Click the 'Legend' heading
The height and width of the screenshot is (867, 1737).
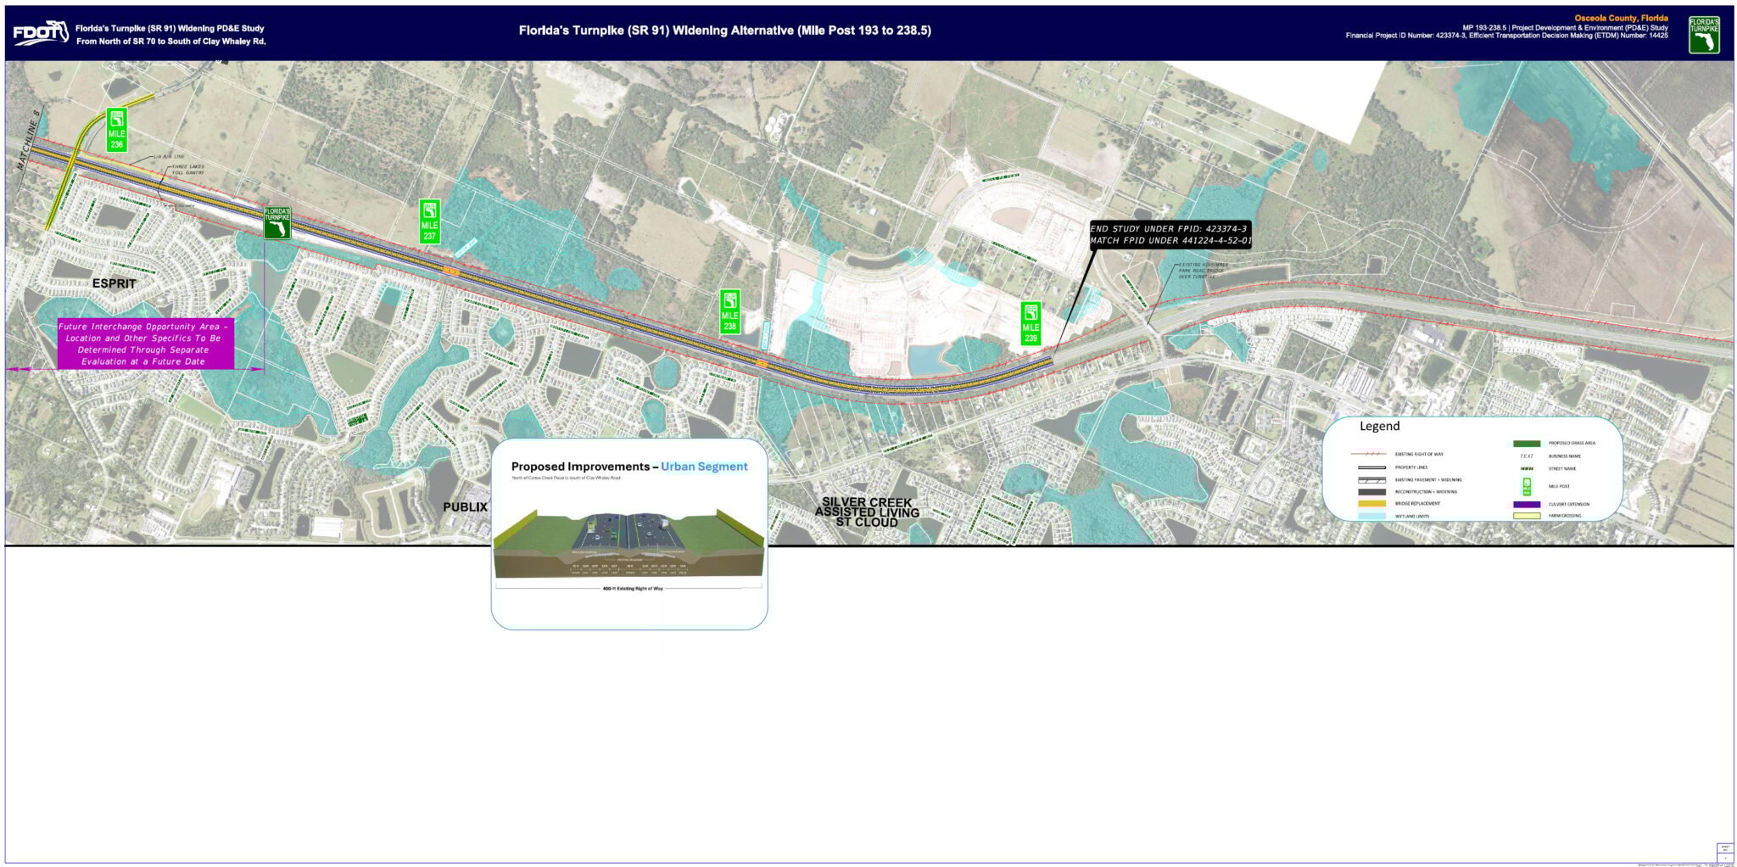1380,426
